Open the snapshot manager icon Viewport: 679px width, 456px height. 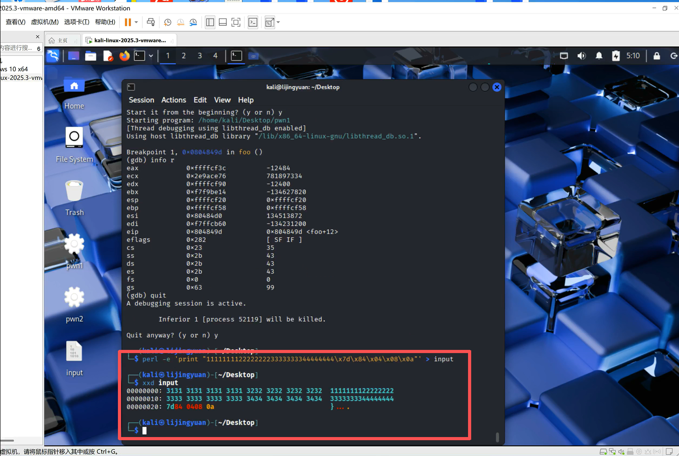coord(193,22)
